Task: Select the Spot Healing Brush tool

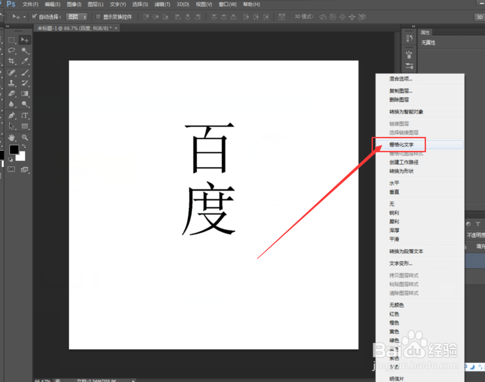Action: pos(12,73)
